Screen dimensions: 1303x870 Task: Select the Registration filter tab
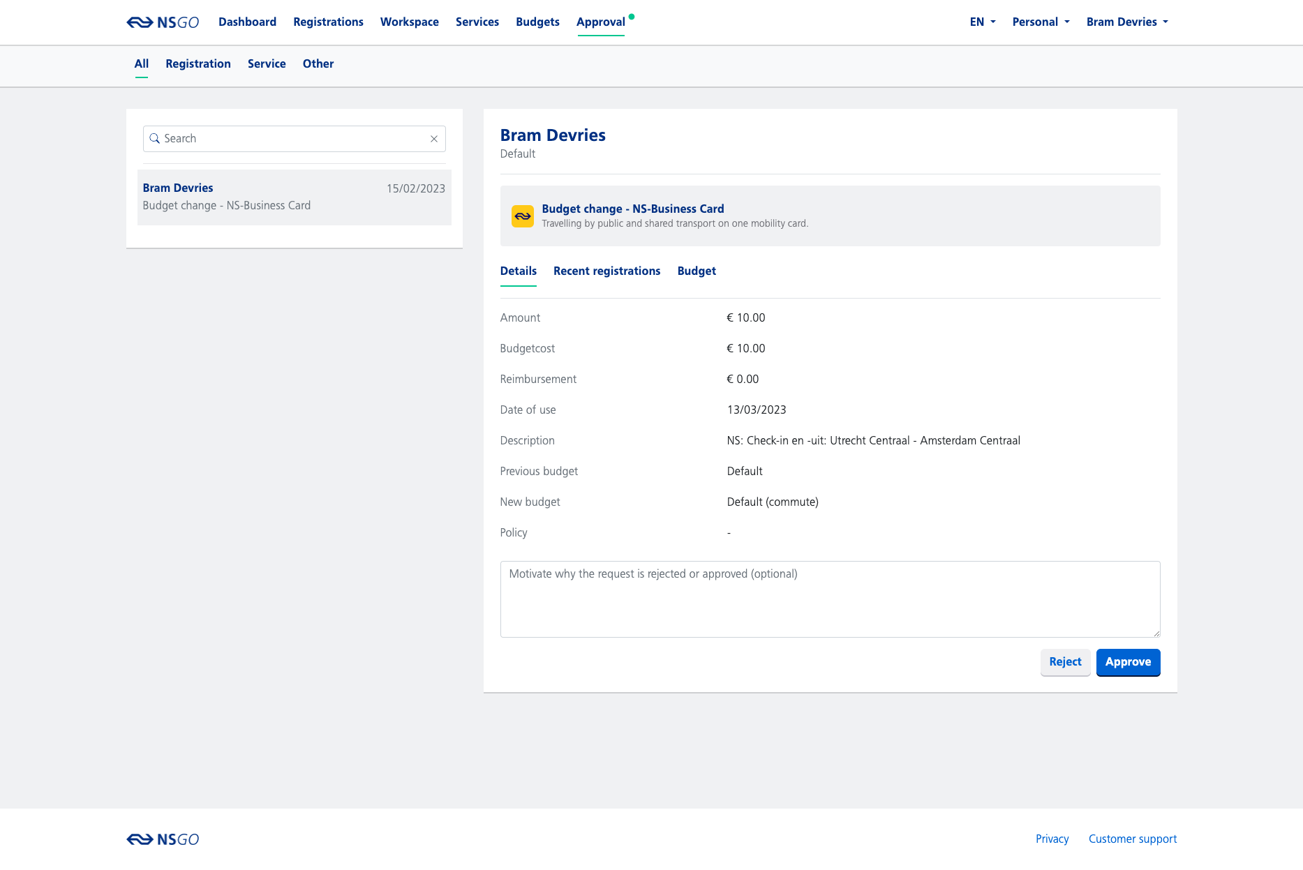pos(198,63)
